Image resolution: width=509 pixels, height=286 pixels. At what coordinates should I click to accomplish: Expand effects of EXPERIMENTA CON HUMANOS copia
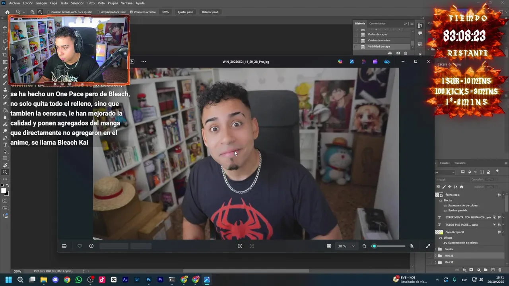click(x=503, y=217)
